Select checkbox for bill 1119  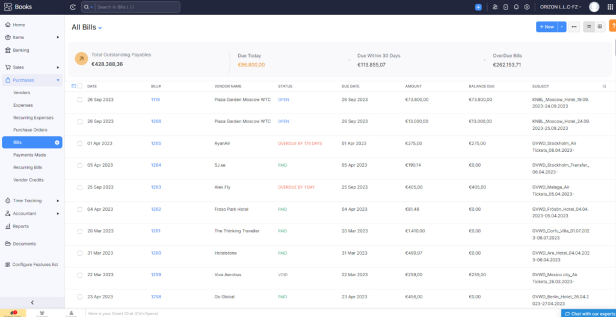[80, 100]
